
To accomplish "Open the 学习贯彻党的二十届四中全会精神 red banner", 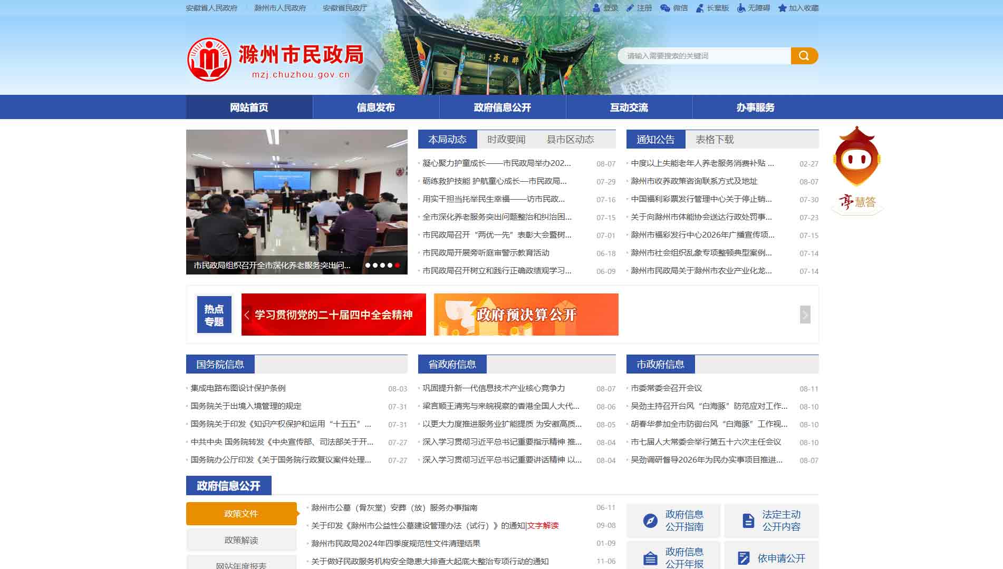I will coord(334,315).
